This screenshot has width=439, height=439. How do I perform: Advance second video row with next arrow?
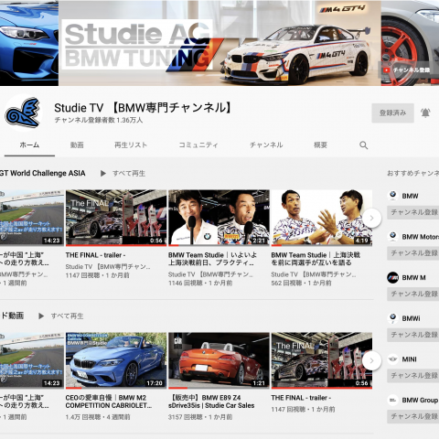point(371,360)
